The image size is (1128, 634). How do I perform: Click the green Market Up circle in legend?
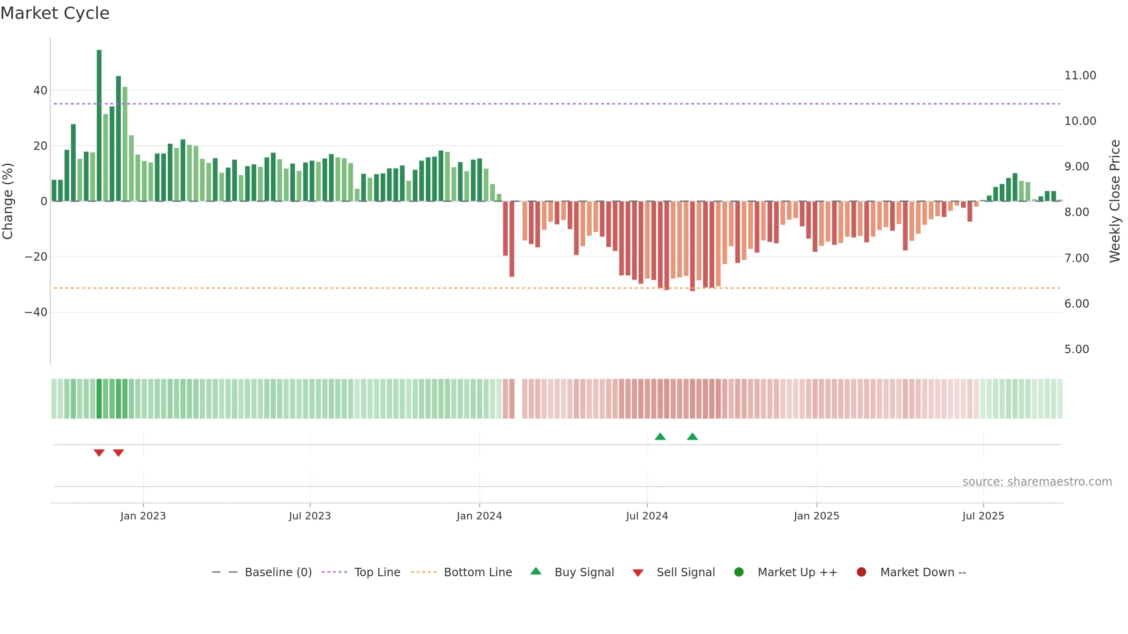coord(739,572)
